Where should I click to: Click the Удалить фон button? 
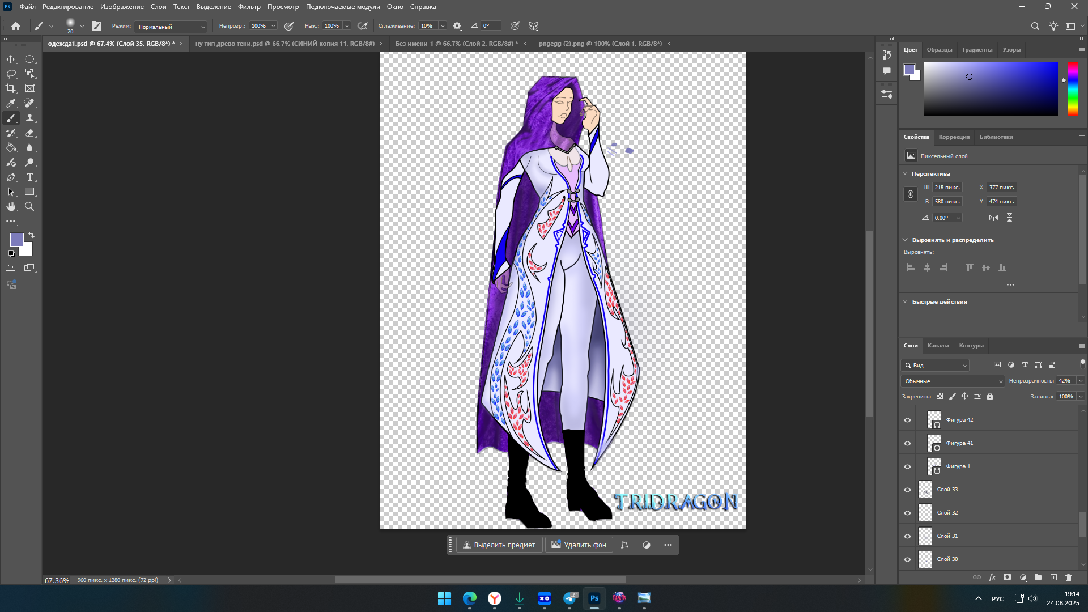pyautogui.click(x=579, y=545)
